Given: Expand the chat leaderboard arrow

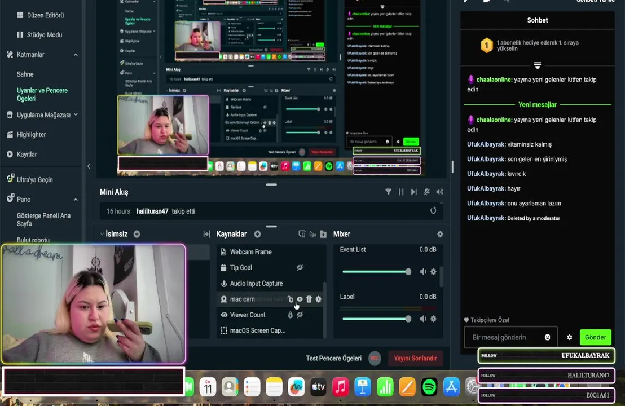Looking at the screenshot, I should click(x=538, y=65).
